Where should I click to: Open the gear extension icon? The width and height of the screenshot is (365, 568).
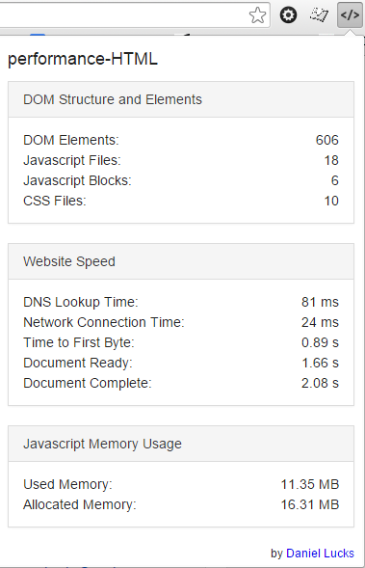click(288, 15)
